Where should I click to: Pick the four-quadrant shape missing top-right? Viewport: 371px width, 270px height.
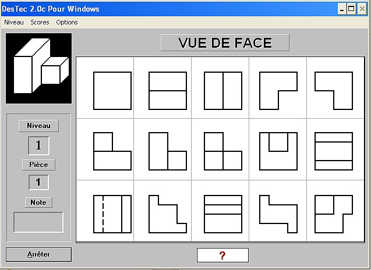pyautogui.click(x=223, y=151)
